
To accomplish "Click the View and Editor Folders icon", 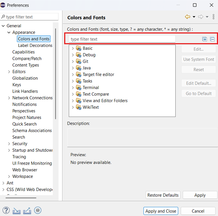I will click(79, 101).
